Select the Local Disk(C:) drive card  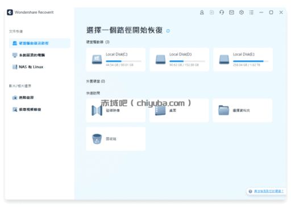(x=116, y=60)
